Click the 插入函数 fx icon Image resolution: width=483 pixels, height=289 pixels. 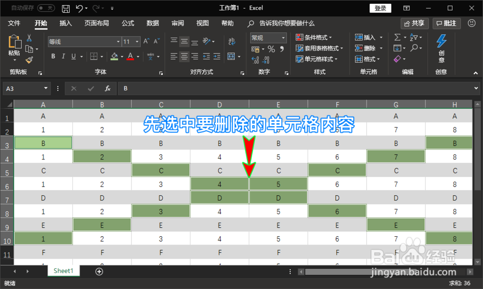point(107,88)
